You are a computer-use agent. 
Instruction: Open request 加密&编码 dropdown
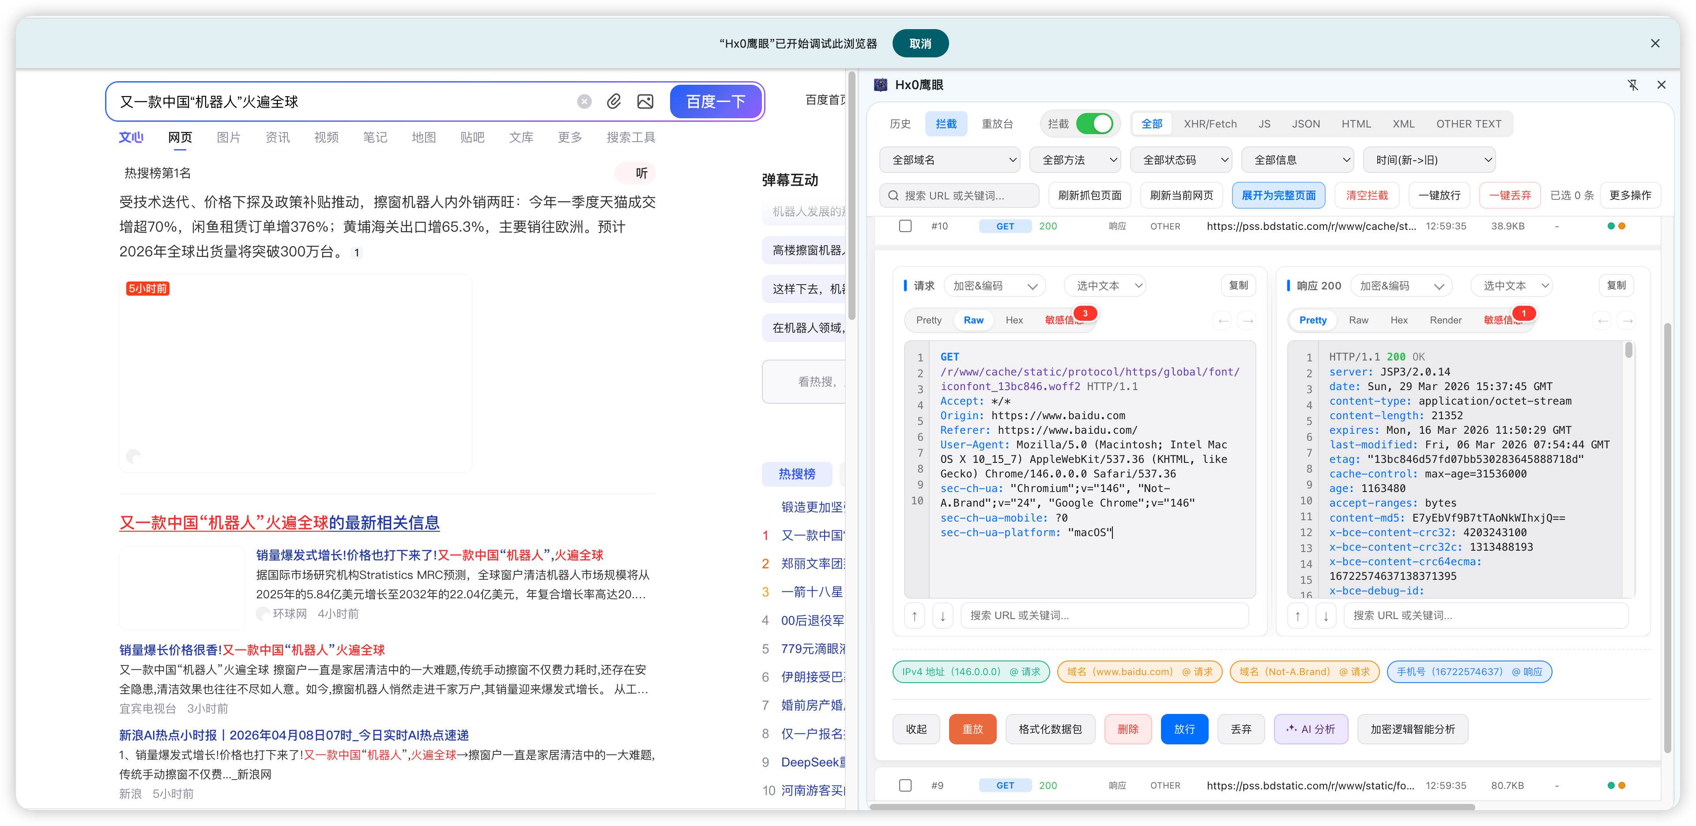point(994,285)
